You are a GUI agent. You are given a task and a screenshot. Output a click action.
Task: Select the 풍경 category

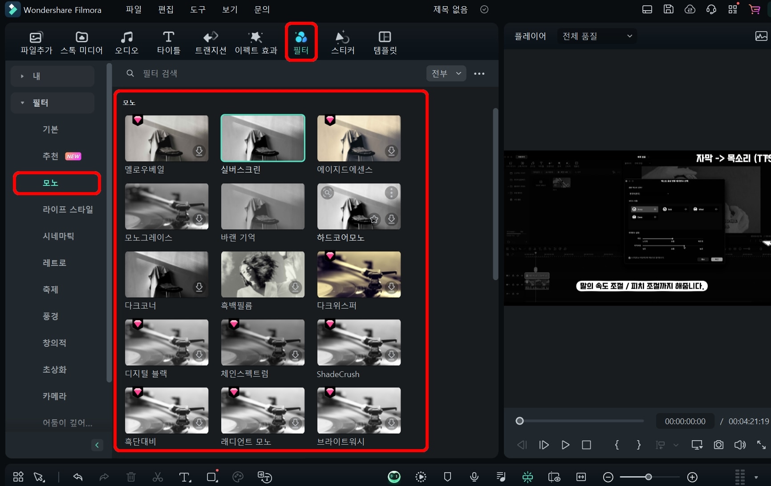[x=50, y=316]
